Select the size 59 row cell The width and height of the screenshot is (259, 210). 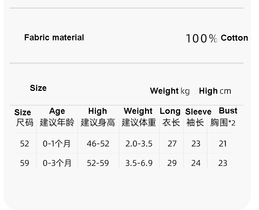(x=24, y=163)
